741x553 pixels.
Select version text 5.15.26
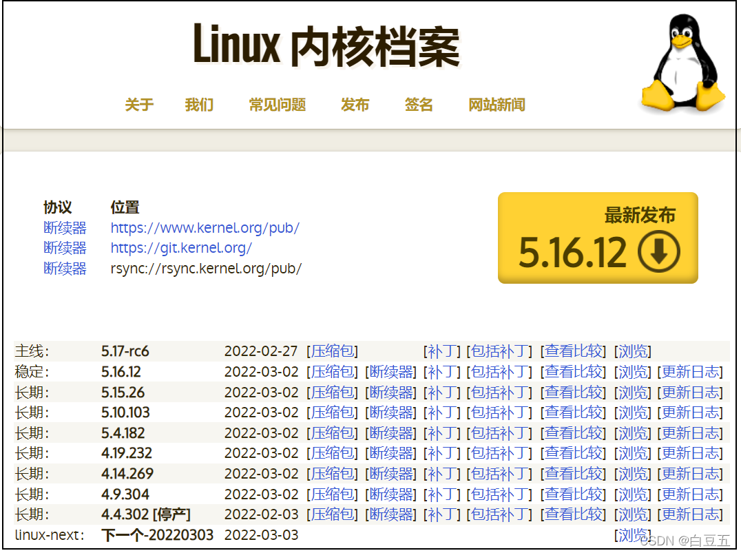(123, 393)
